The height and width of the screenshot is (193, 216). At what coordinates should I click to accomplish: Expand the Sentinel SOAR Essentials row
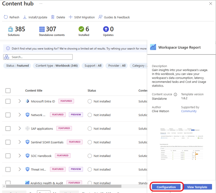point(20,142)
